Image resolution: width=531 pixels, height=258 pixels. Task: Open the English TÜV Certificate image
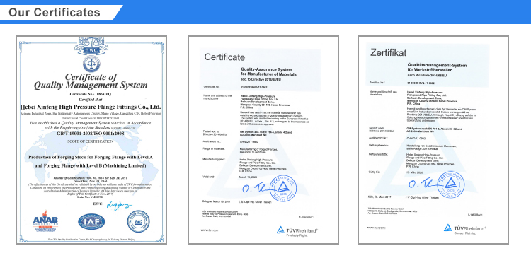point(263,140)
